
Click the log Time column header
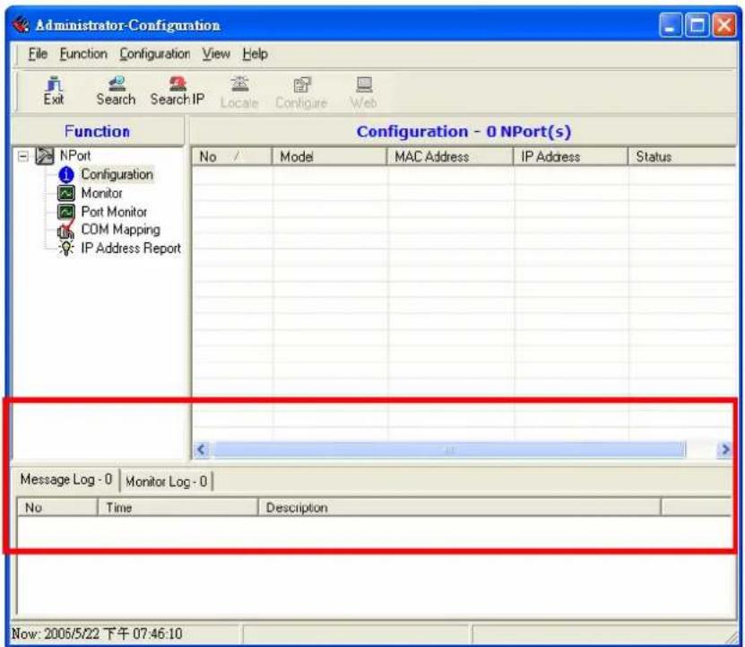tap(178, 508)
